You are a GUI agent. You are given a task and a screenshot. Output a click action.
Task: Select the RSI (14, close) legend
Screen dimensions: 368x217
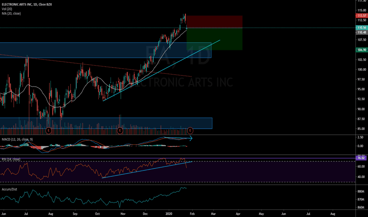coord(11,159)
